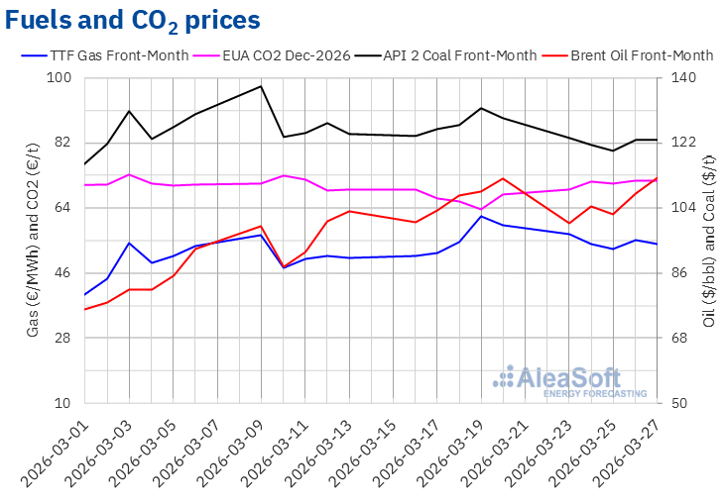Screen dimensions: 724x504
Task: Toggle API 2 Coal Front-Month legend entry
Action: click(x=460, y=55)
